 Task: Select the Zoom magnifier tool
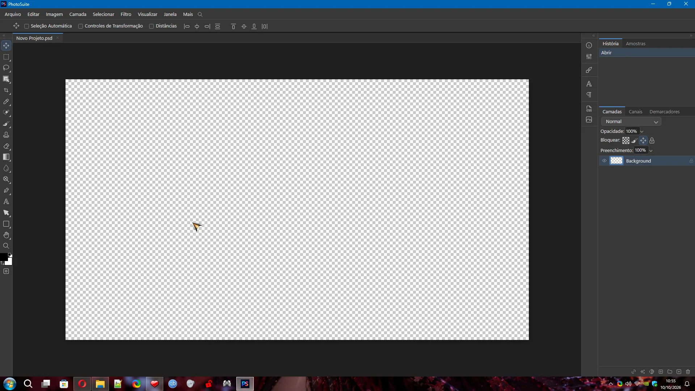coord(6,246)
